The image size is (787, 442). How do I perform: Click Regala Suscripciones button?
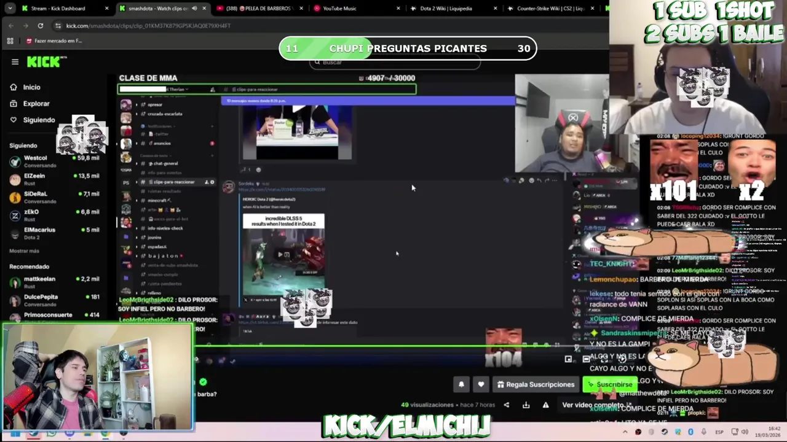[x=536, y=384]
